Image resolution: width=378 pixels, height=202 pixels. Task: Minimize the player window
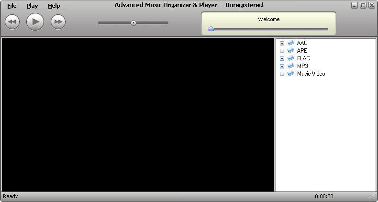pos(354,6)
